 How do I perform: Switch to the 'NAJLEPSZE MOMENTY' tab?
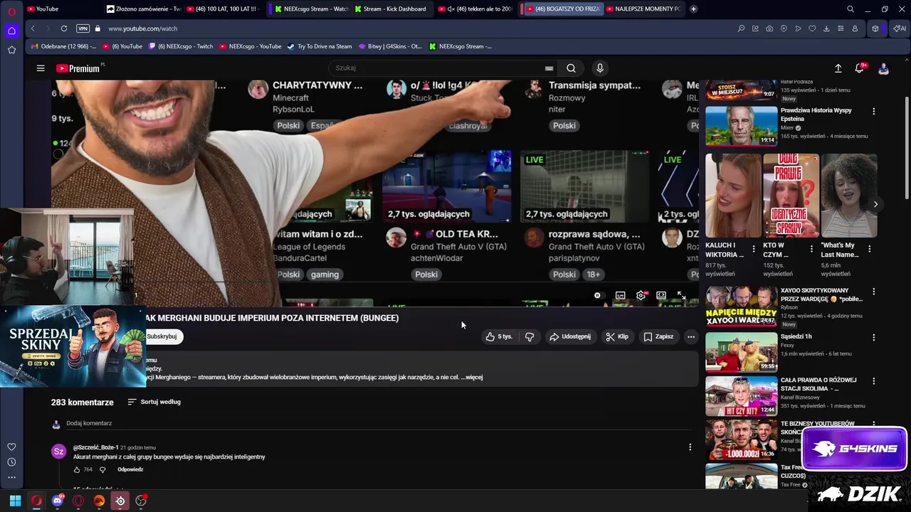pyautogui.click(x=643, y=9)
